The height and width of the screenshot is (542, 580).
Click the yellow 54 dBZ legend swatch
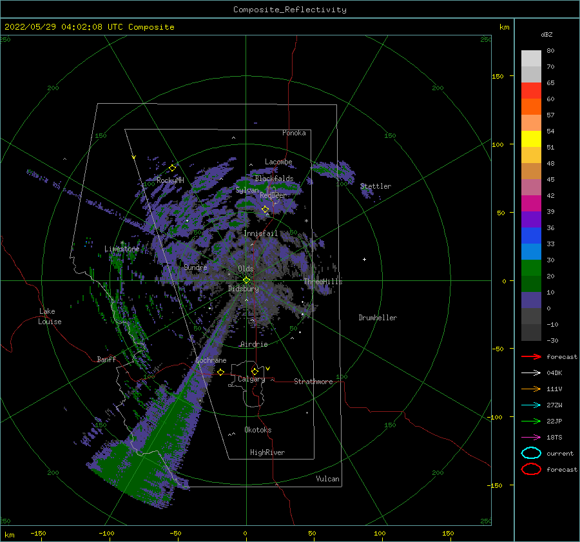tap(531, 139)
